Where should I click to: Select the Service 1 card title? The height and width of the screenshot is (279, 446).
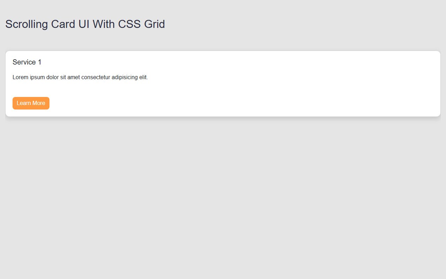27,62
